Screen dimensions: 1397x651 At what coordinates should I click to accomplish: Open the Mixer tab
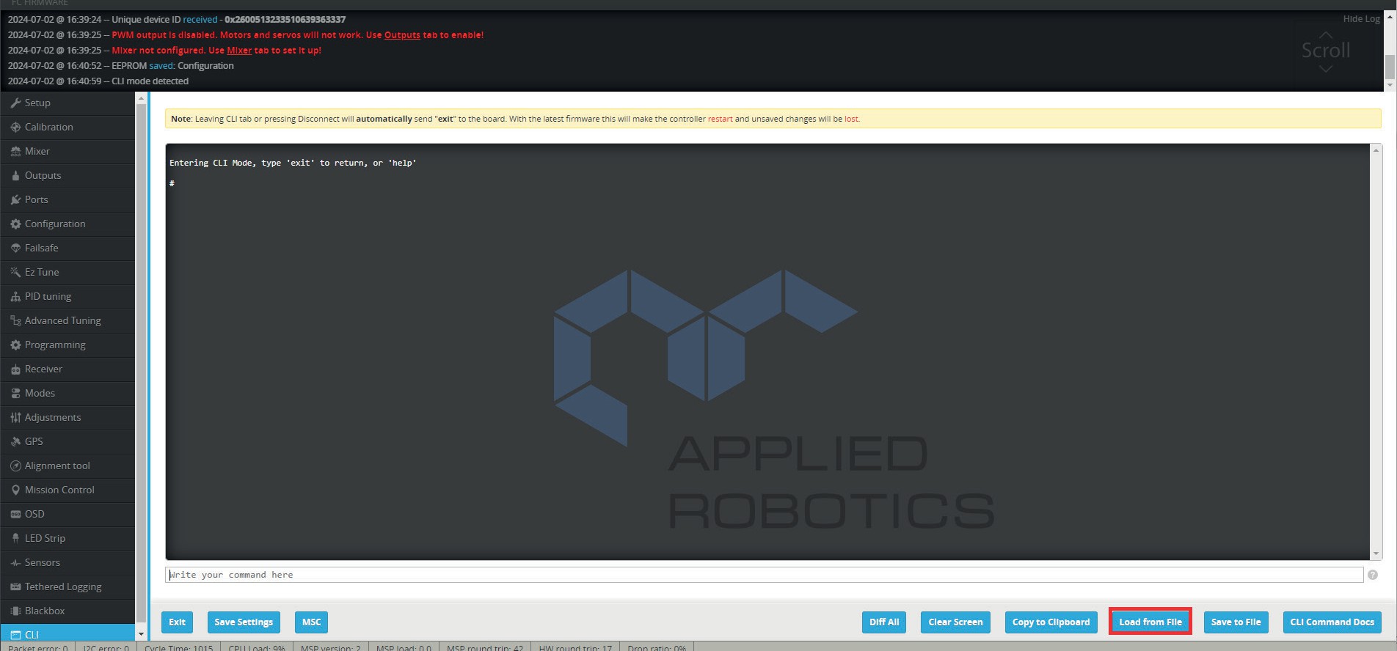[x=37, y=152]
